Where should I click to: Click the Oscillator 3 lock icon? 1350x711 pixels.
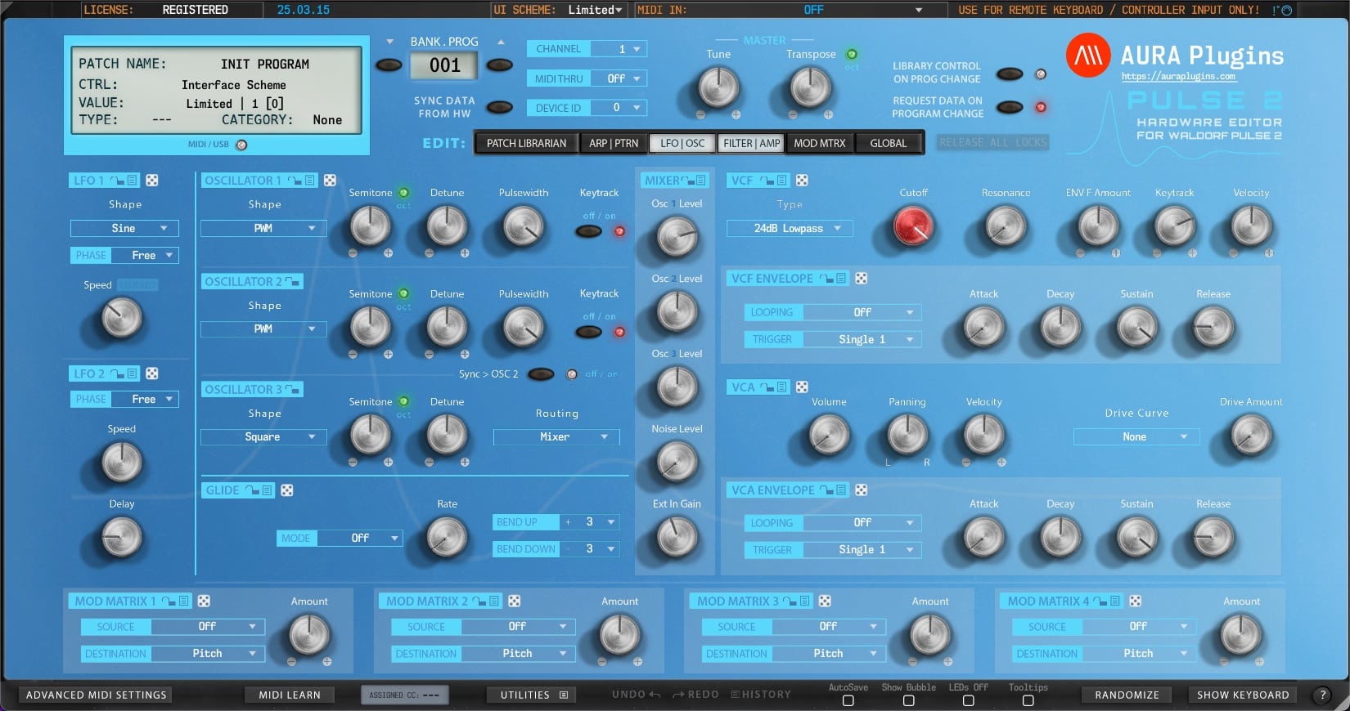292,390
